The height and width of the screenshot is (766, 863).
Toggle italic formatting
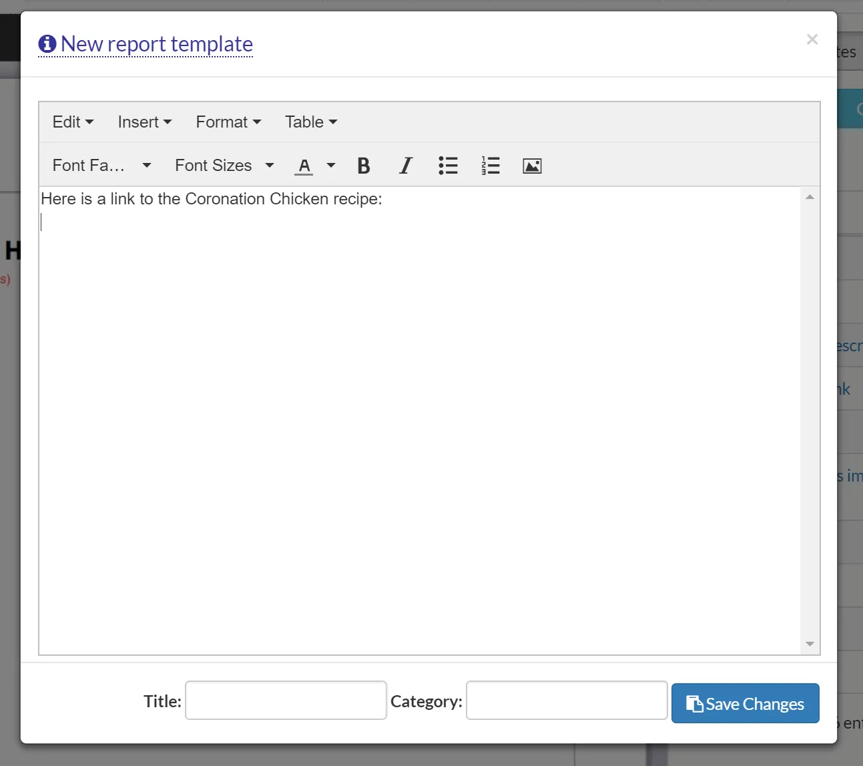pos(406,166)
